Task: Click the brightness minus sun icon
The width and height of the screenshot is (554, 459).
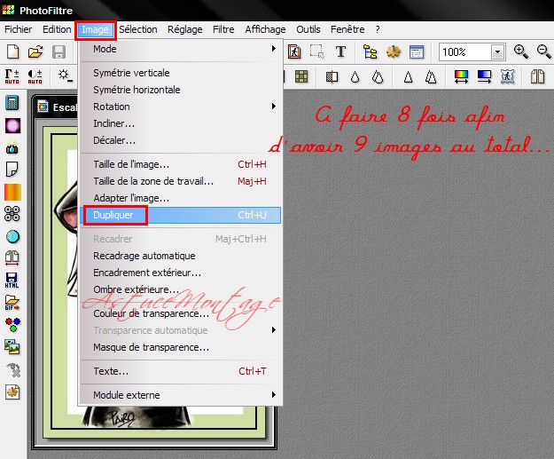Action: (66, 75)
